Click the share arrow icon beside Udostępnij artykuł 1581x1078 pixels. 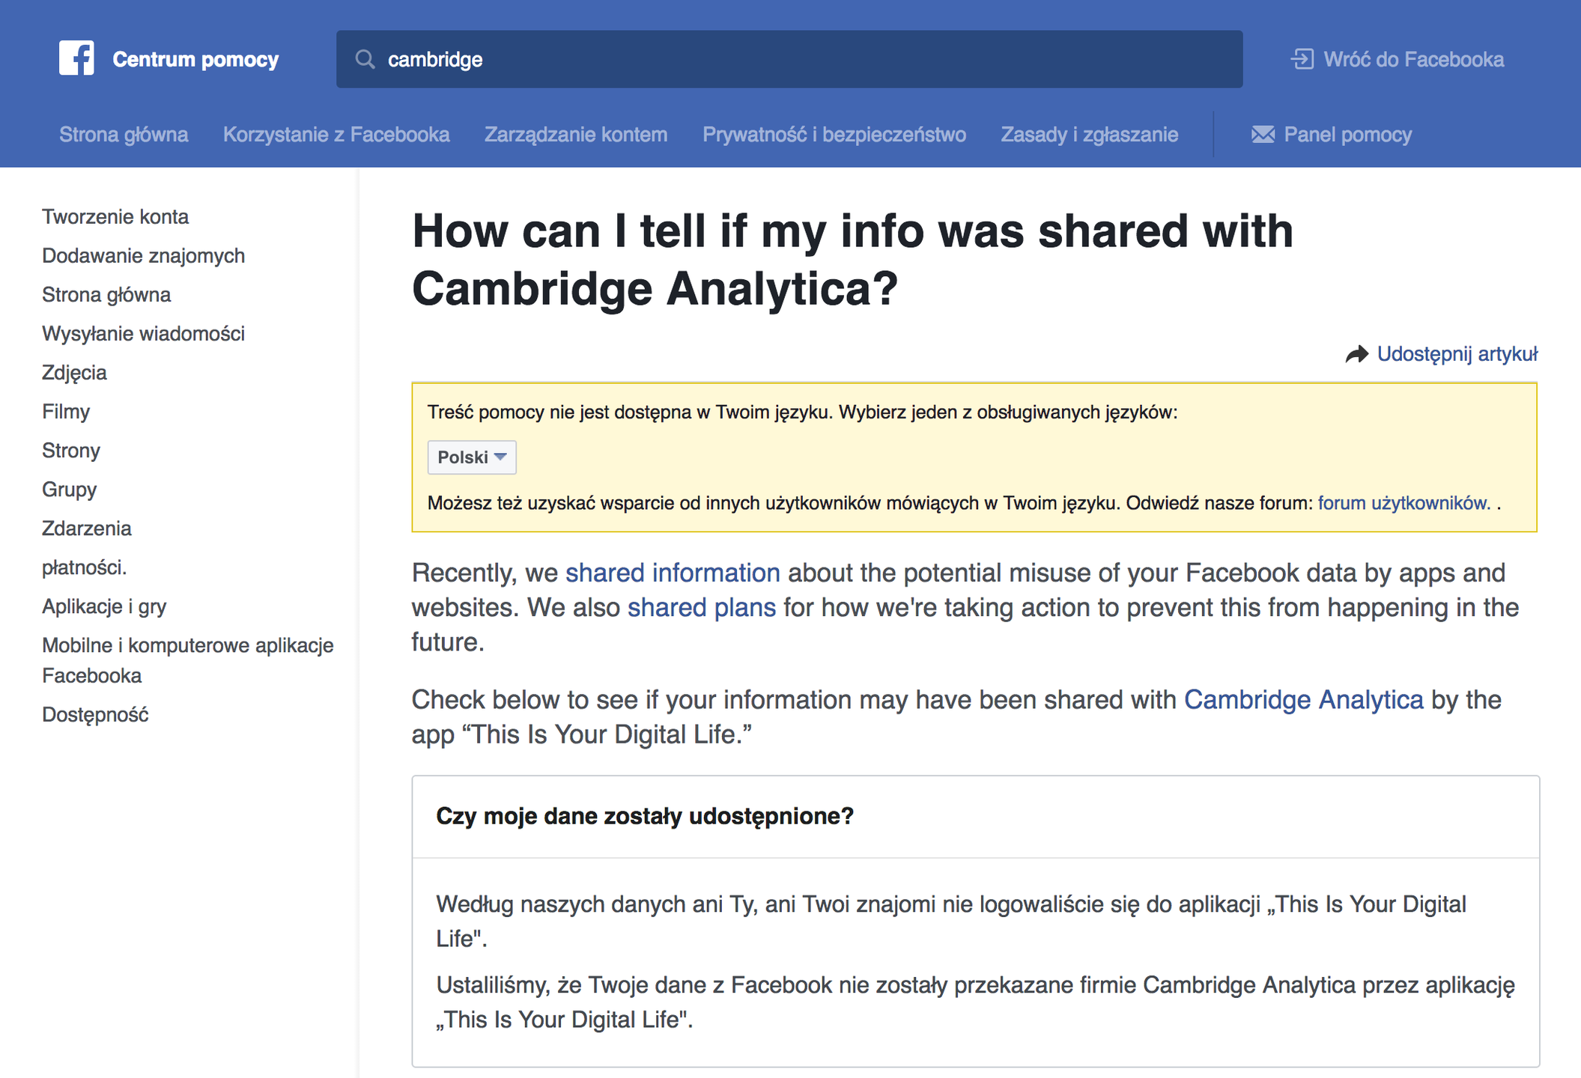click(1356, 354)
